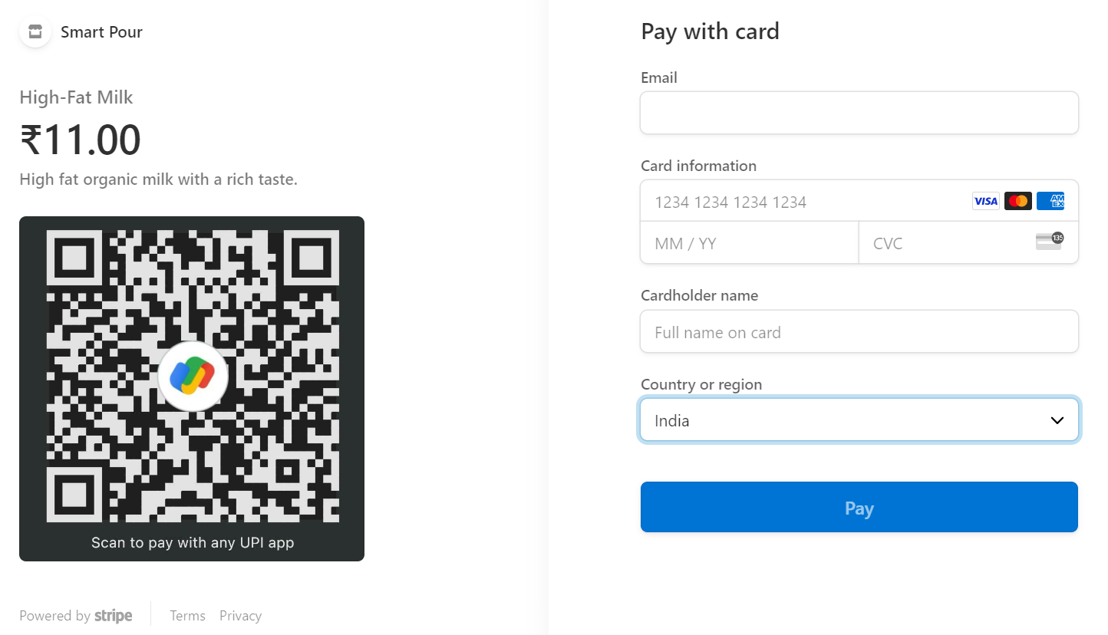Click the milk carton icon beside Smart Pour

point(35,31)
